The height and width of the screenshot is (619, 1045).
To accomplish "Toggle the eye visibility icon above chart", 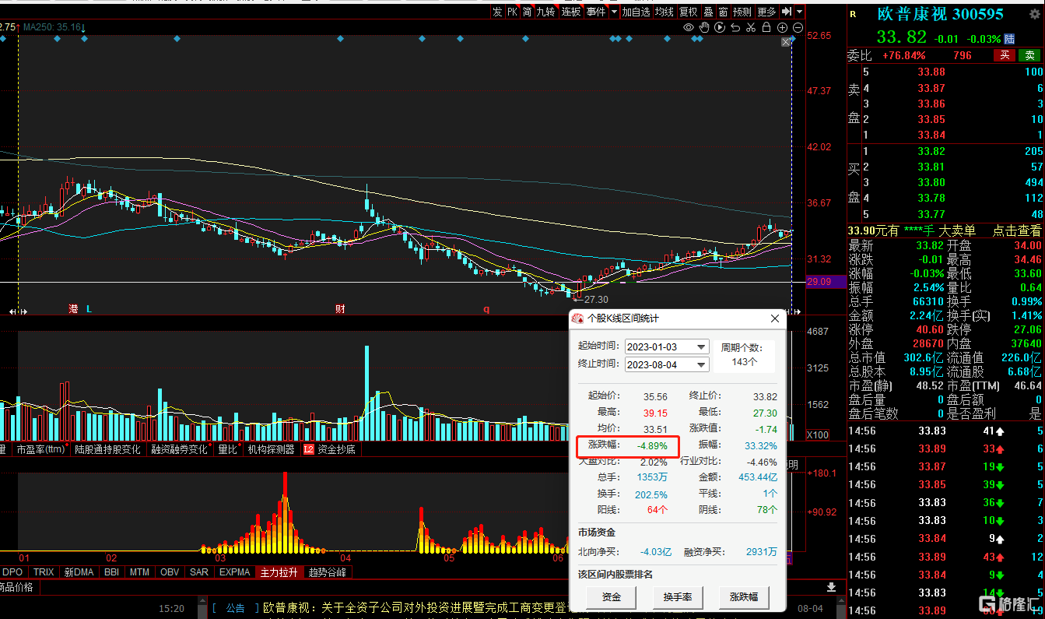I will coord(689,27).
